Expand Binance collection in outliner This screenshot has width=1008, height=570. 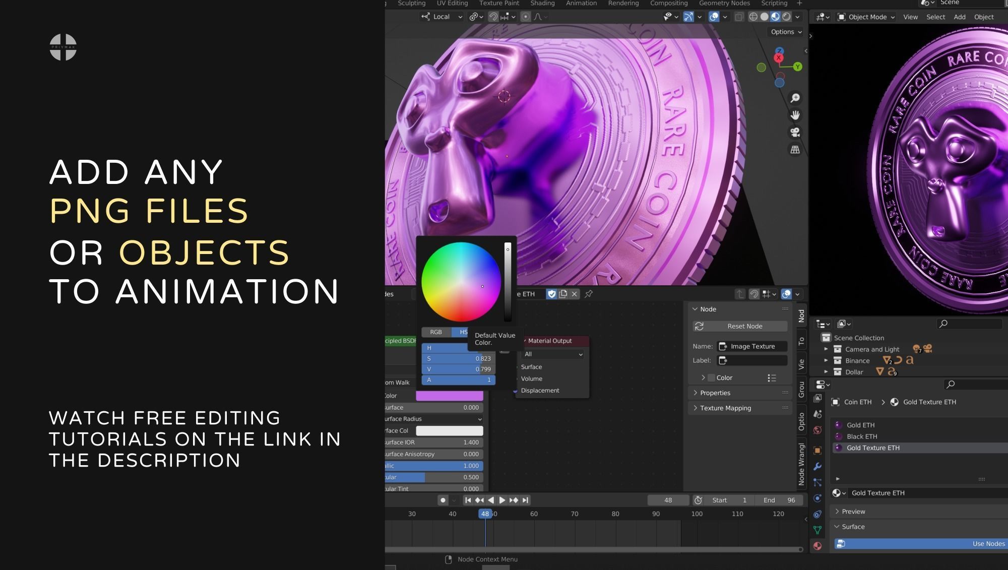826,360
